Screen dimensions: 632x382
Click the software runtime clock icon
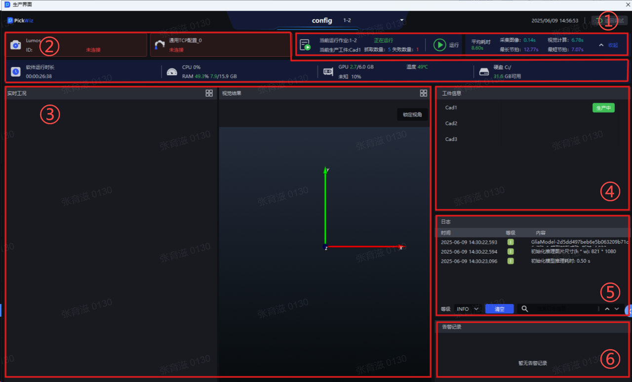[x=16, y=72]
